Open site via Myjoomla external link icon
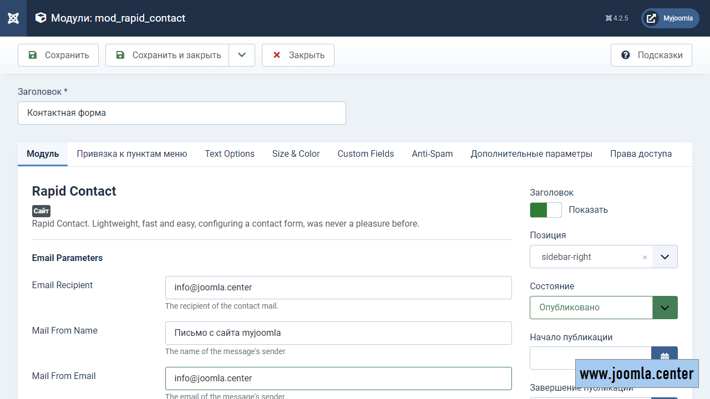The image size is (710, 399). 651,18
